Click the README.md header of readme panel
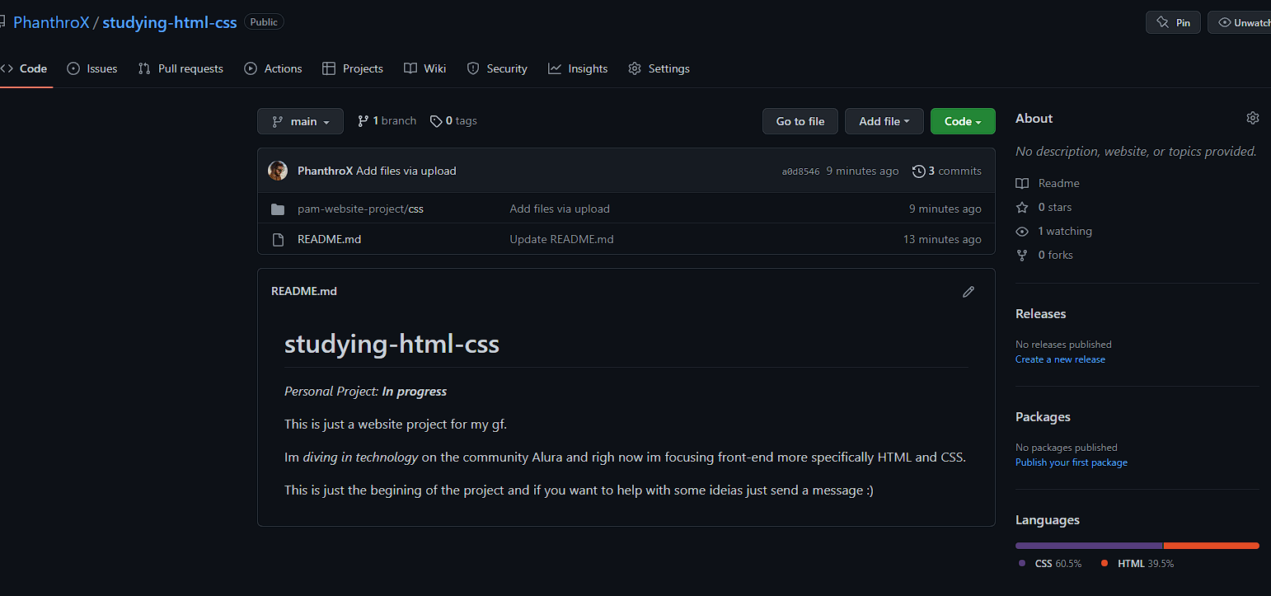Screen dimensions: 1271x596 click(304, 291)
